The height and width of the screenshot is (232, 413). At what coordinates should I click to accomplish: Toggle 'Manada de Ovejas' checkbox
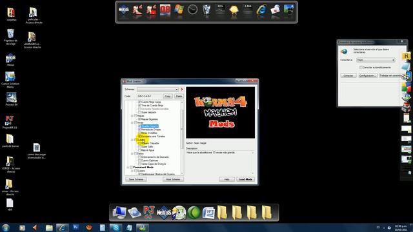coord(139,130)
